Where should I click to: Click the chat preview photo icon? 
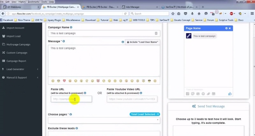[x=188, y=94]
